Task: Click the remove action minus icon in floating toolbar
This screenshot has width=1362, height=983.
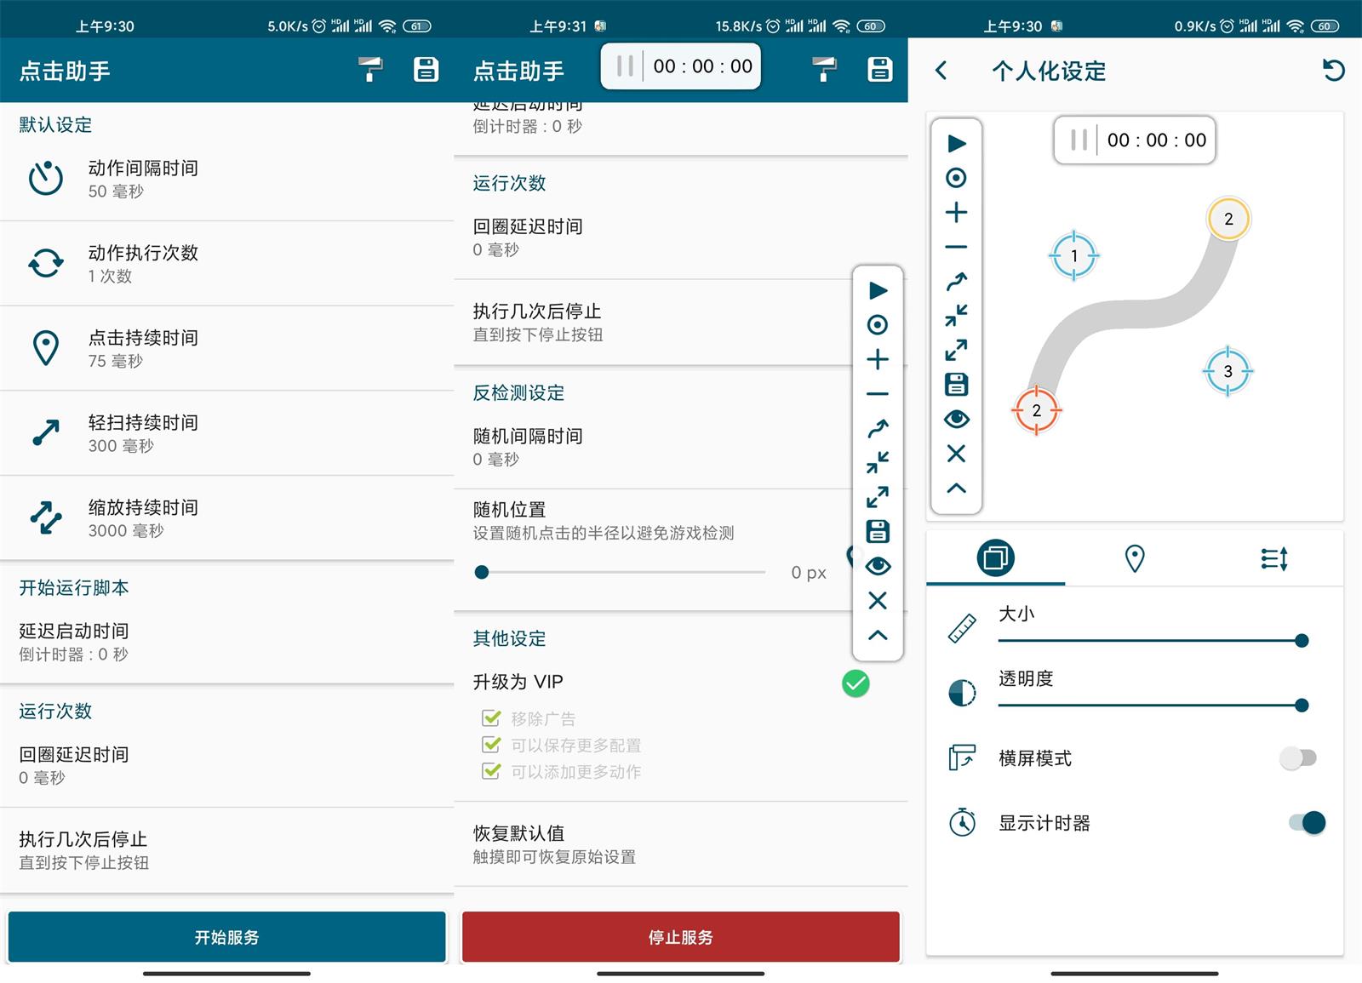Action: click(x=877, y=393)
